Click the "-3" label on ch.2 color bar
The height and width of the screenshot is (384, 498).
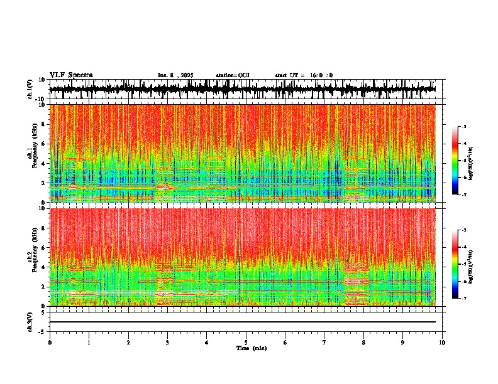pyautogui.click(x=463, y=230)
